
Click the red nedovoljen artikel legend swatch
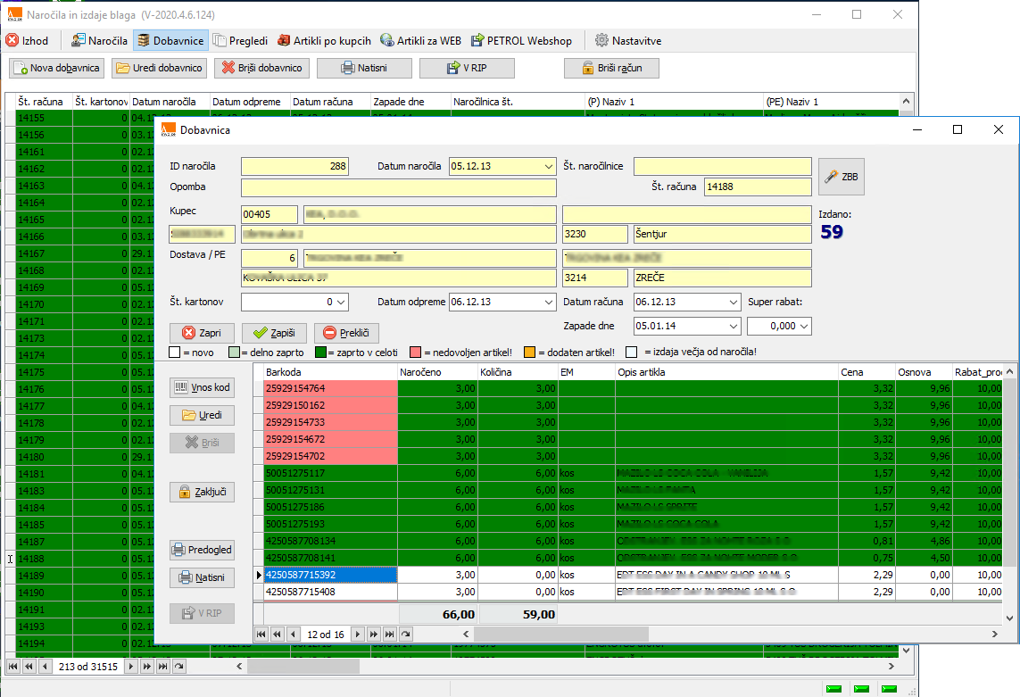(415, 353)
